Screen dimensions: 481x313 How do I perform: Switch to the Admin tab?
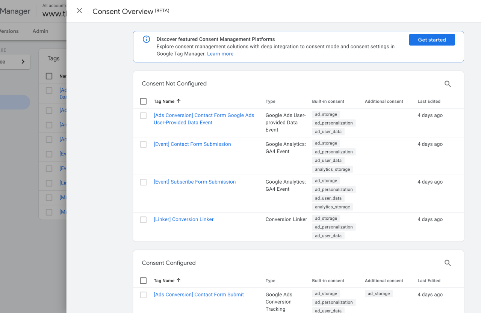click(x=40, y=31)
